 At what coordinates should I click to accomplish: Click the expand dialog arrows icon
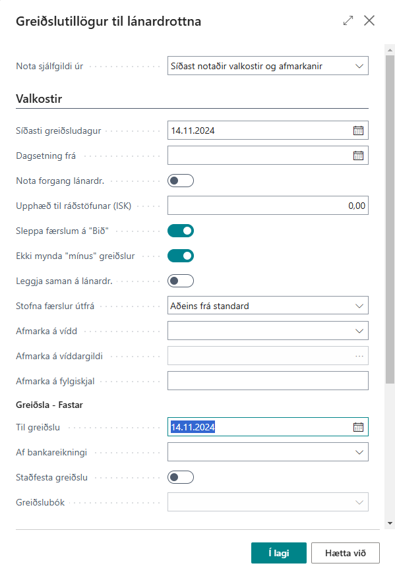pyautogui.click(x=348, y=20)
